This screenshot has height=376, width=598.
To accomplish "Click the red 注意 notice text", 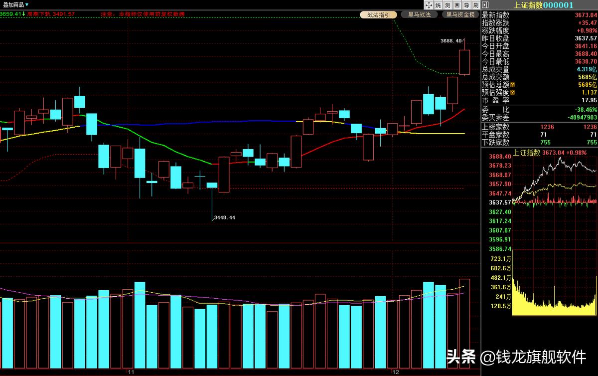I will (143, 14).
